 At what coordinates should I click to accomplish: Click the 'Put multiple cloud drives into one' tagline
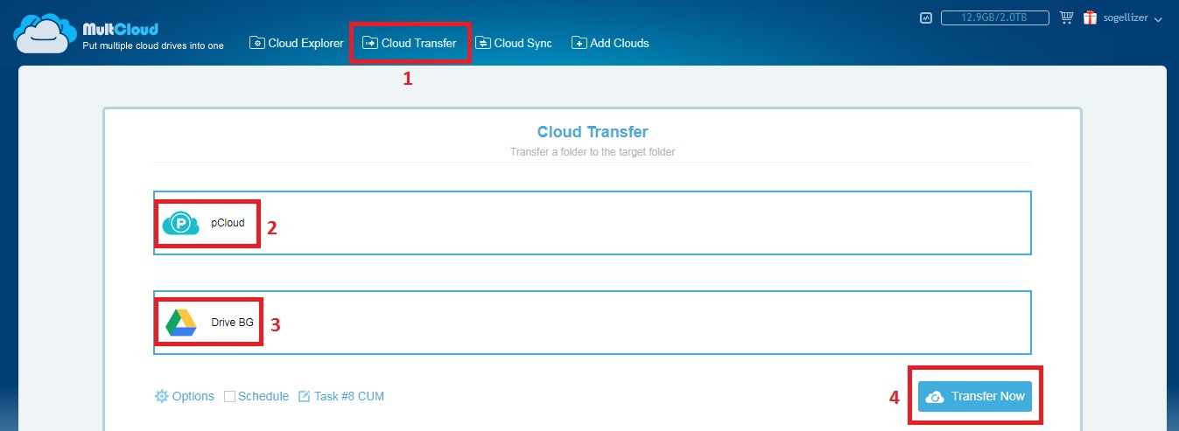(152, 45)
